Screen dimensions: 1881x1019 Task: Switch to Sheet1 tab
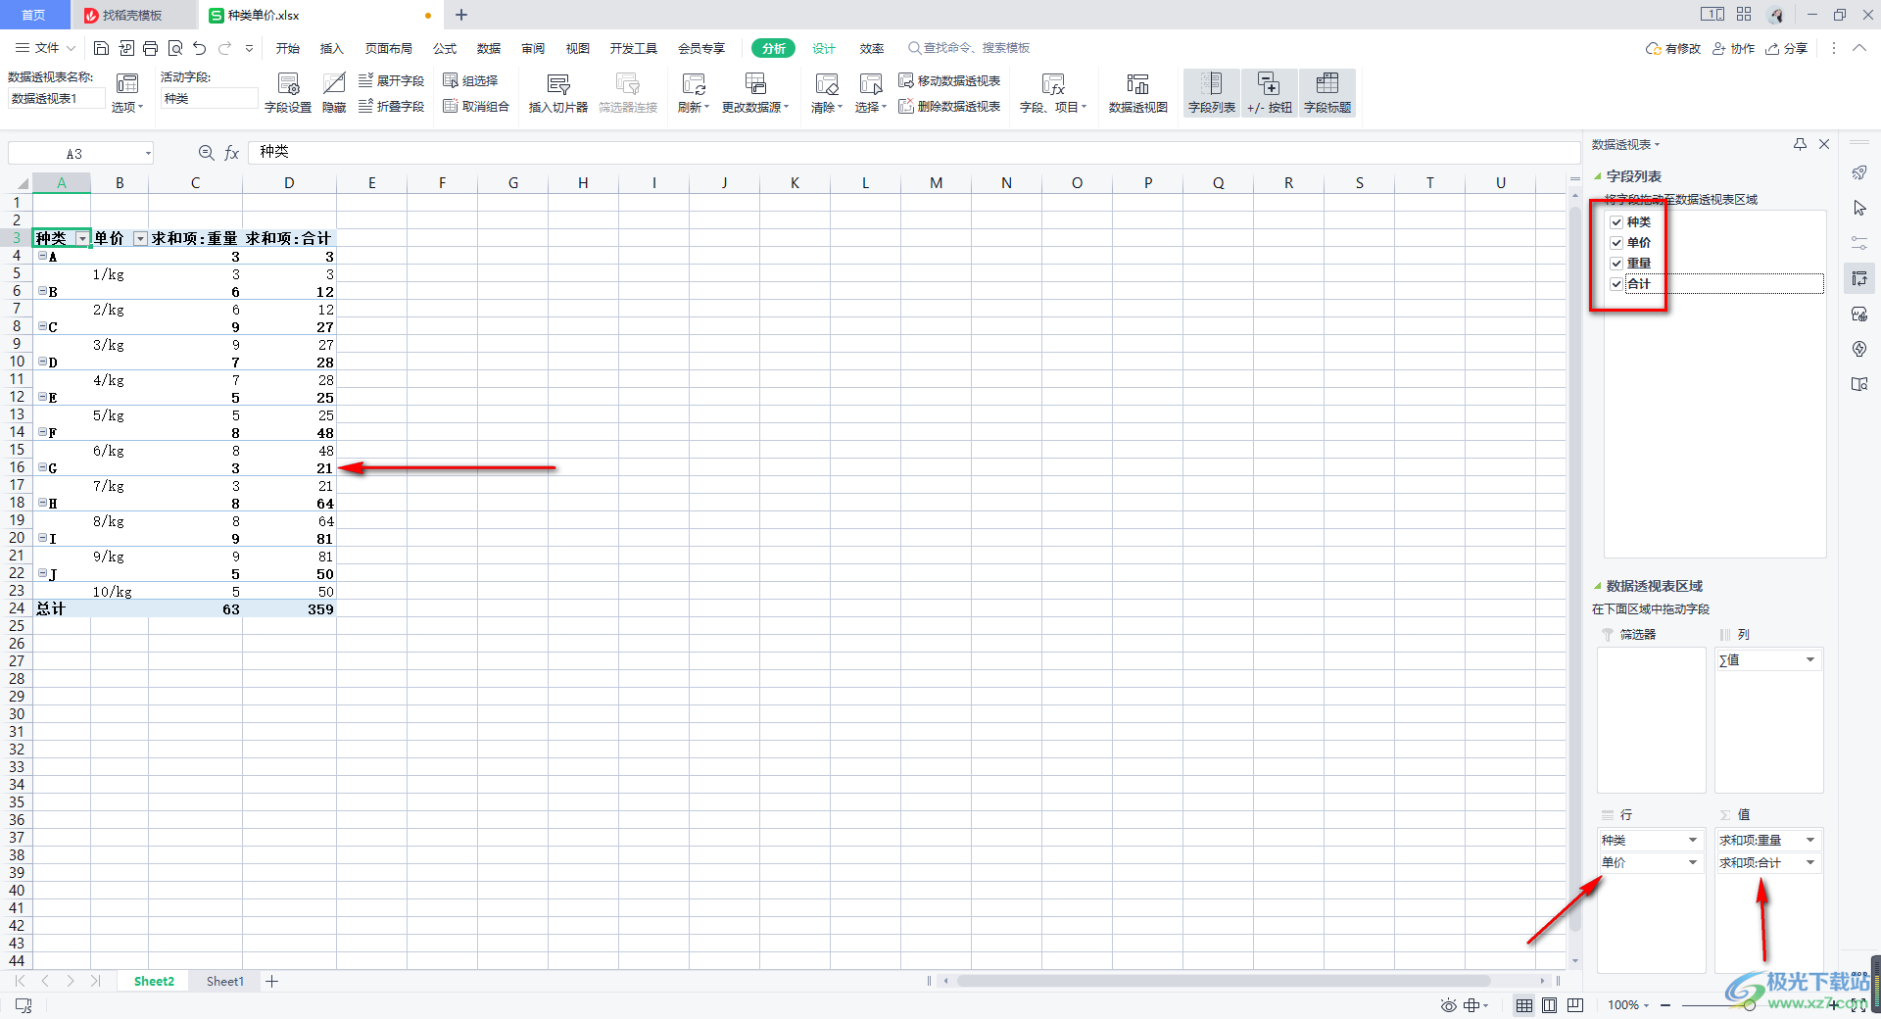225,981
